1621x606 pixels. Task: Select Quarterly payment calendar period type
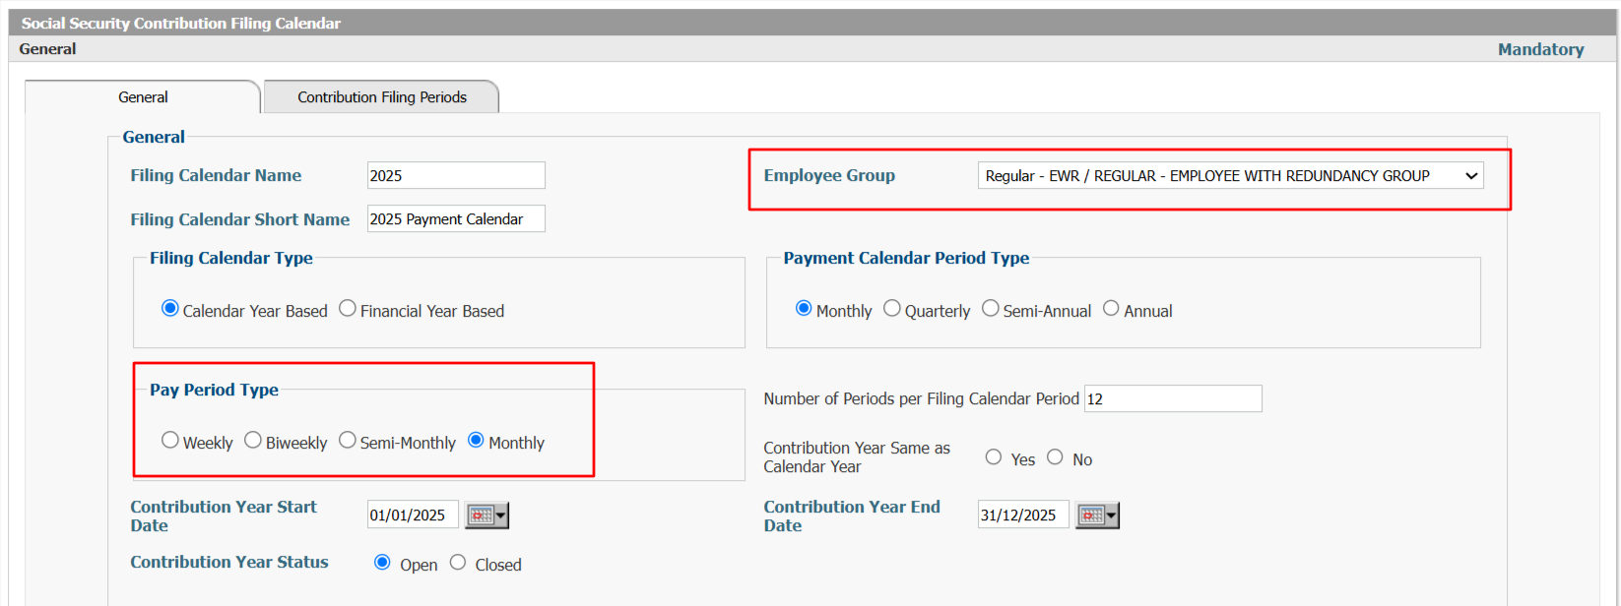[x=892, y=309]
